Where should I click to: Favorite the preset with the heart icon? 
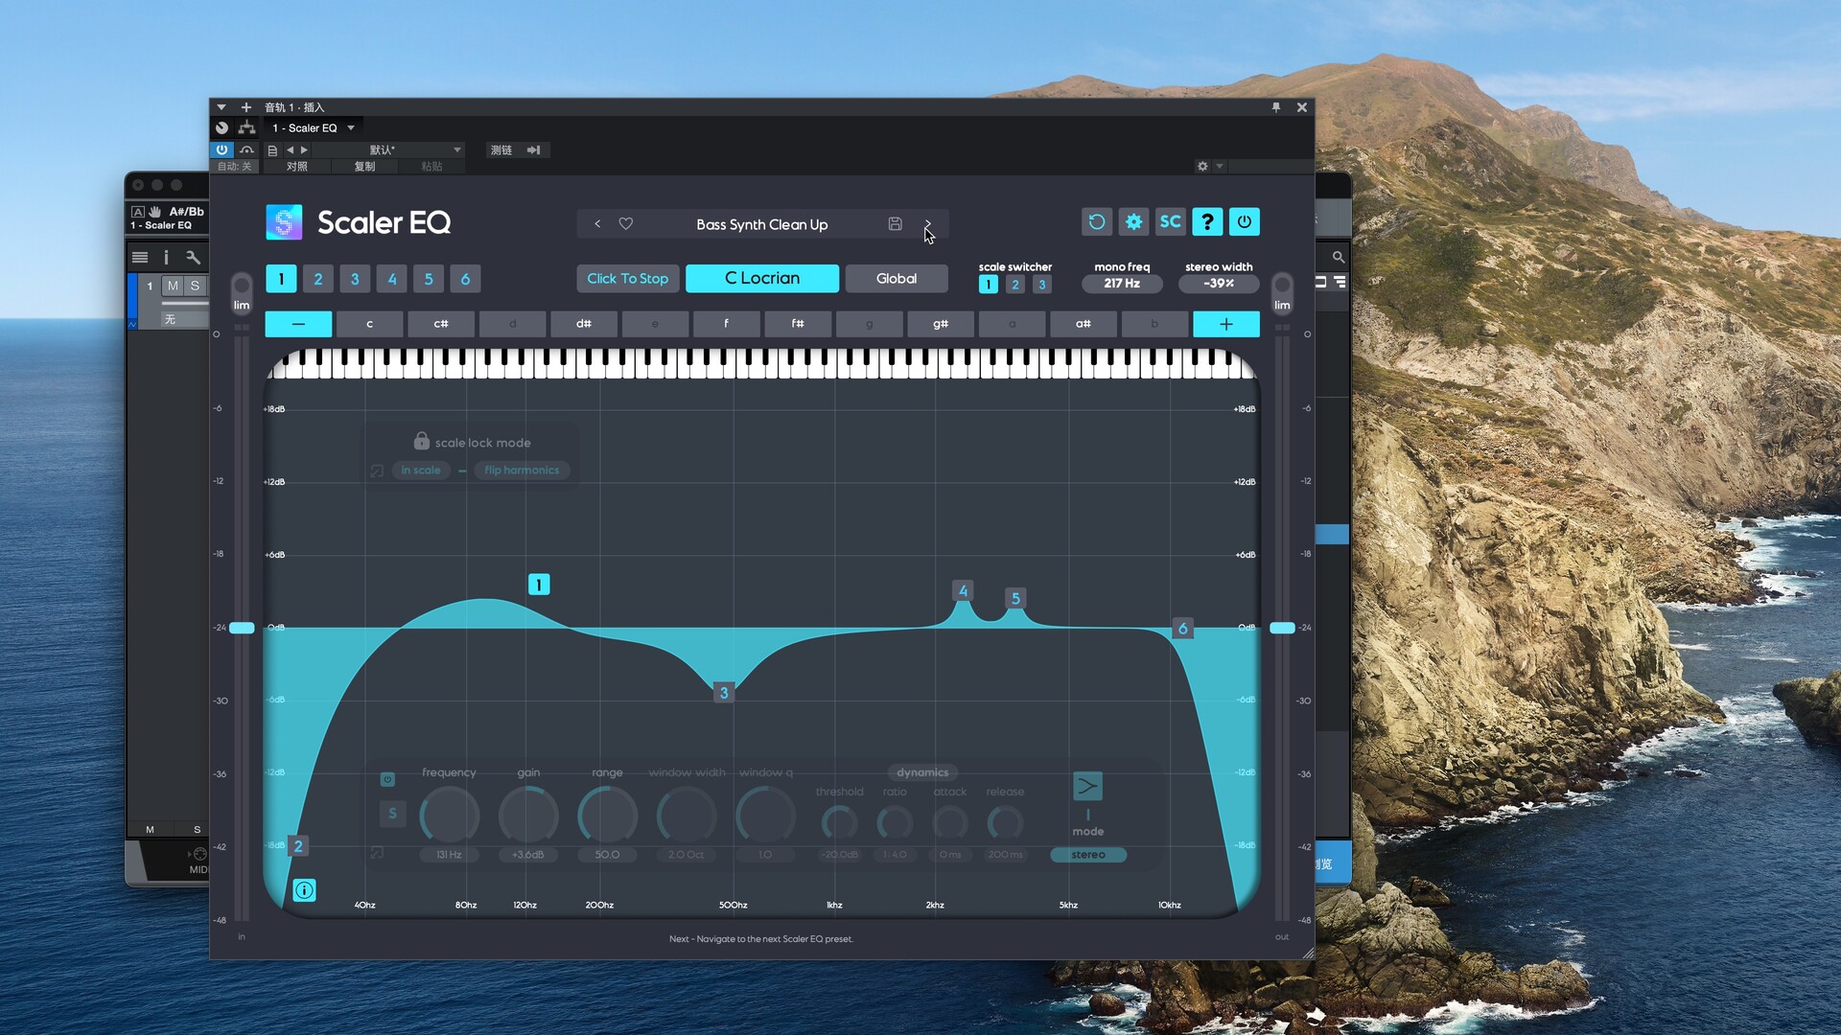click(626, 223)
